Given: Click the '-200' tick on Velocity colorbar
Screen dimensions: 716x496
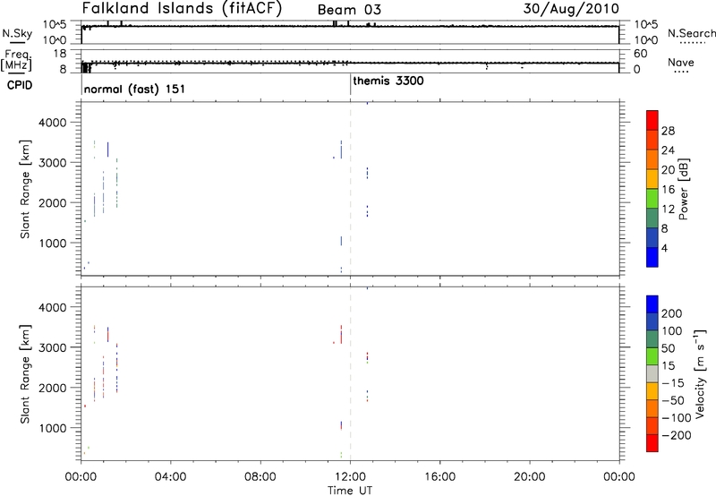Looking at the screenshot, I should tap(676, 435).
